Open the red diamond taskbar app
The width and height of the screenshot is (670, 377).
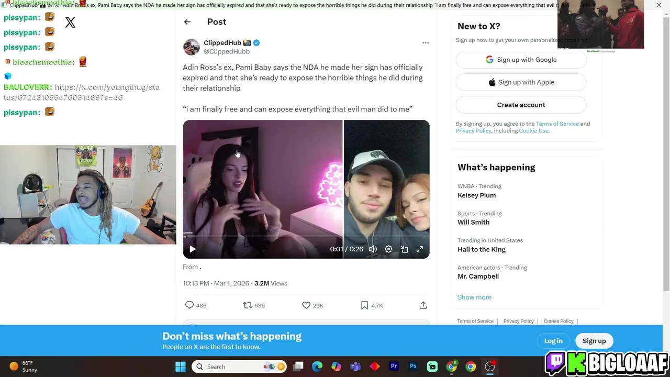point(375,367)
